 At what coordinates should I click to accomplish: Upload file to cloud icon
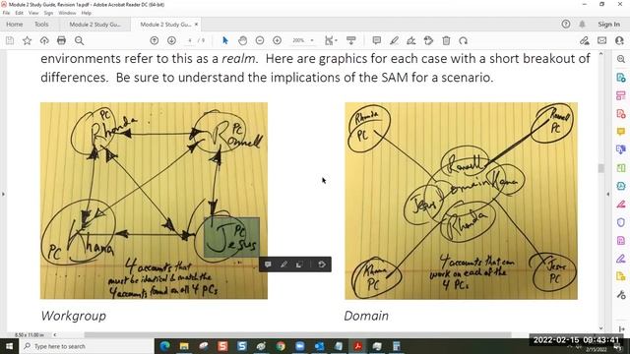click(x=44, y=40)
